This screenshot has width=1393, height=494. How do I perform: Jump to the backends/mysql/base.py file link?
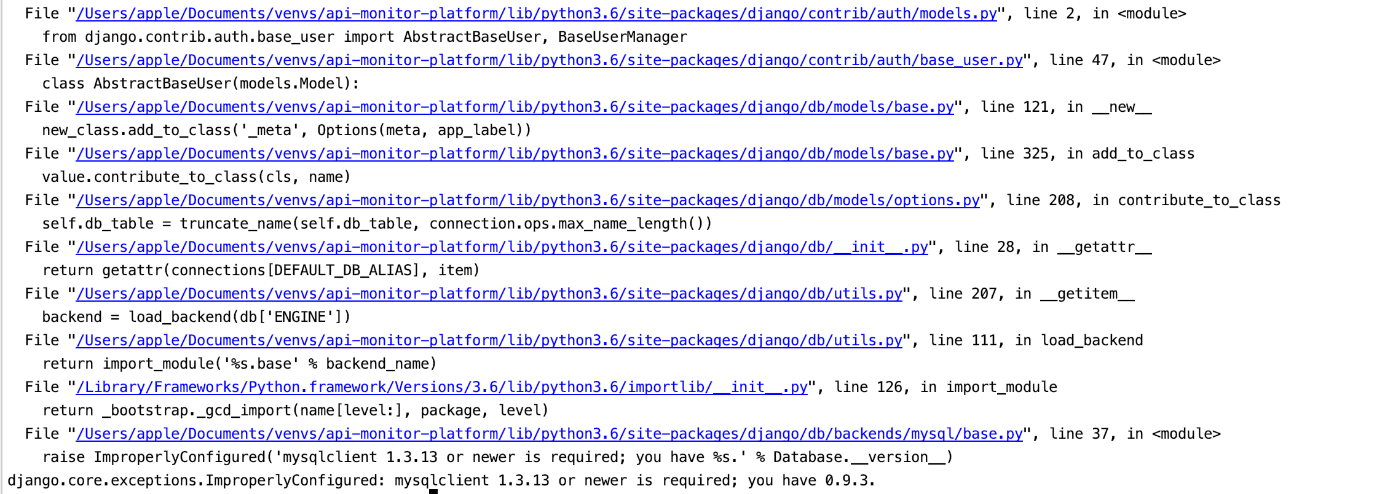pyautogui.click(x=549, y=434)
